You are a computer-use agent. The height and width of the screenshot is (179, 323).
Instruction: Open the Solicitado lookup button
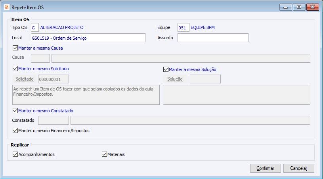(x=25, y=79)
